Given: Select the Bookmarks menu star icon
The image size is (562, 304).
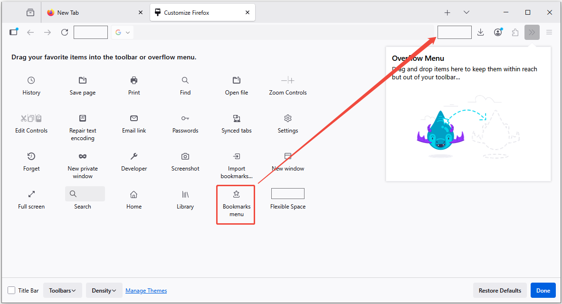Looking at the screenshot, I should pos(235,194).
